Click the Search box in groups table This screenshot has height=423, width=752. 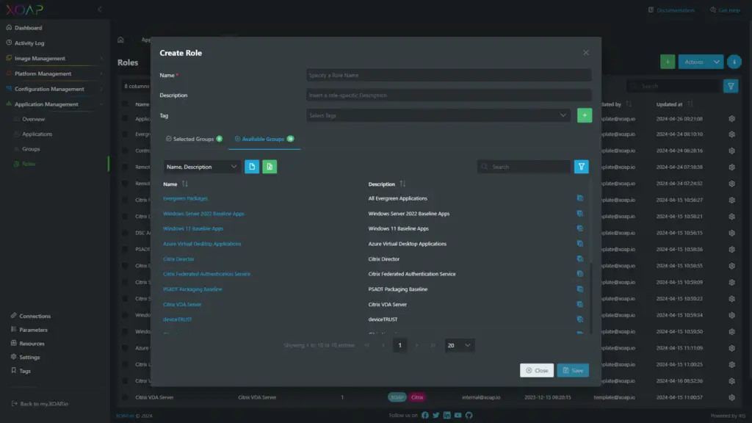523,167
